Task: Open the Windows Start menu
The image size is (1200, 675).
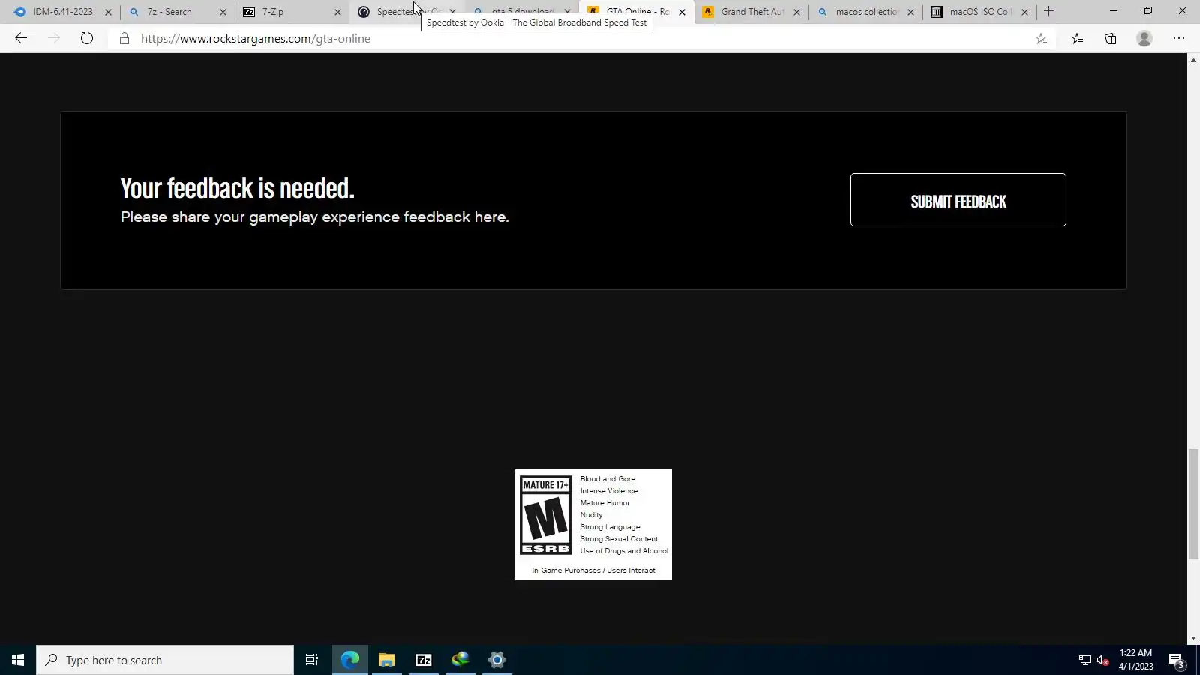Action: pyautogui.click(x=18, y=660)
